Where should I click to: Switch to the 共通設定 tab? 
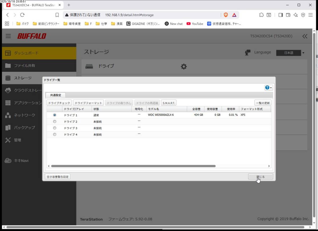click(x=56, y=95)
